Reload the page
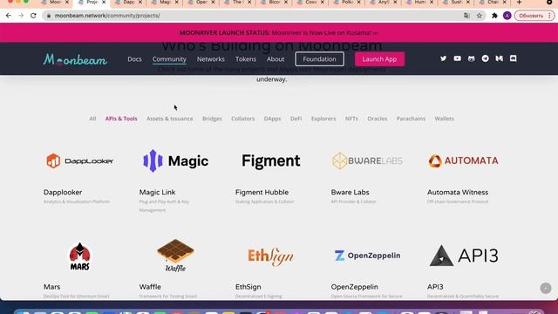 coord(33,16)
